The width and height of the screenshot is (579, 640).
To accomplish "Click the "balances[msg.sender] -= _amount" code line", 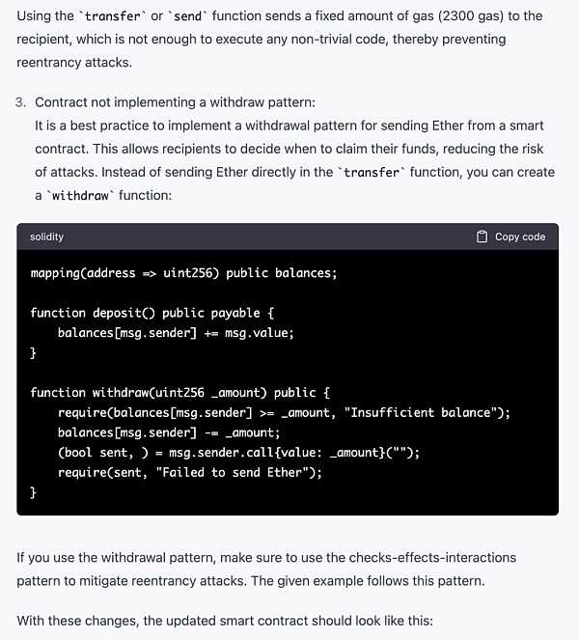I will coord(168,432).
